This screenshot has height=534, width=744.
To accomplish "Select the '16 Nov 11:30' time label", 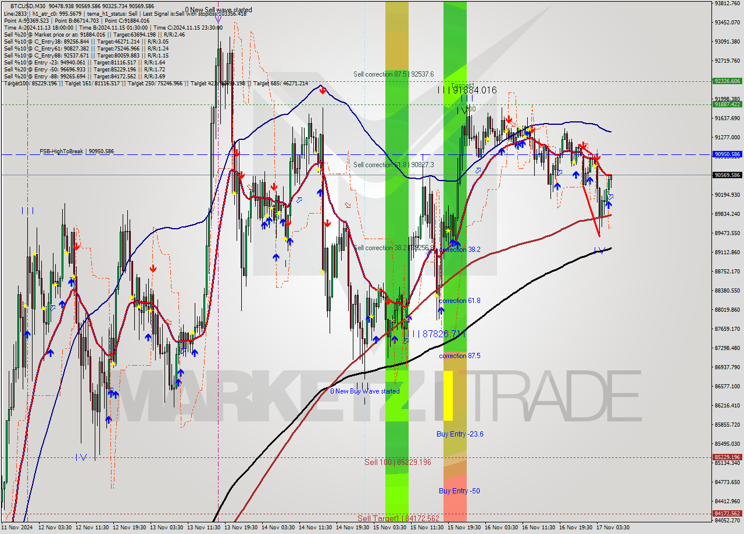I will [x=539, y=528].
